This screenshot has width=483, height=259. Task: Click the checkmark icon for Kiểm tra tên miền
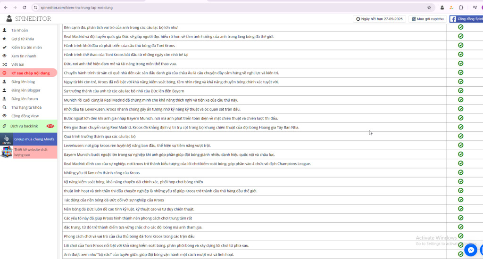click(5, 47)
